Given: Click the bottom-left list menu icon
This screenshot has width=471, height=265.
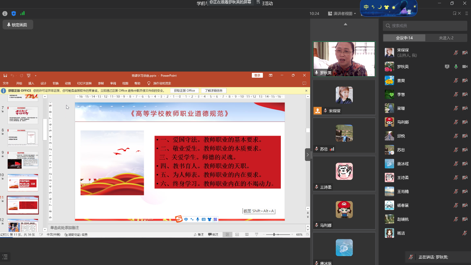Looking at the screenshot, I should point(5,257).
